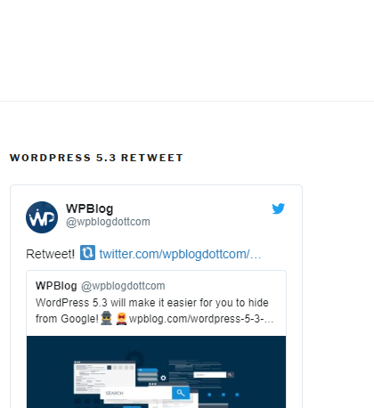Click the quoted tweet text about WordPress 5.3
This screenshot has width=374, height=408.
click(154, 311)
